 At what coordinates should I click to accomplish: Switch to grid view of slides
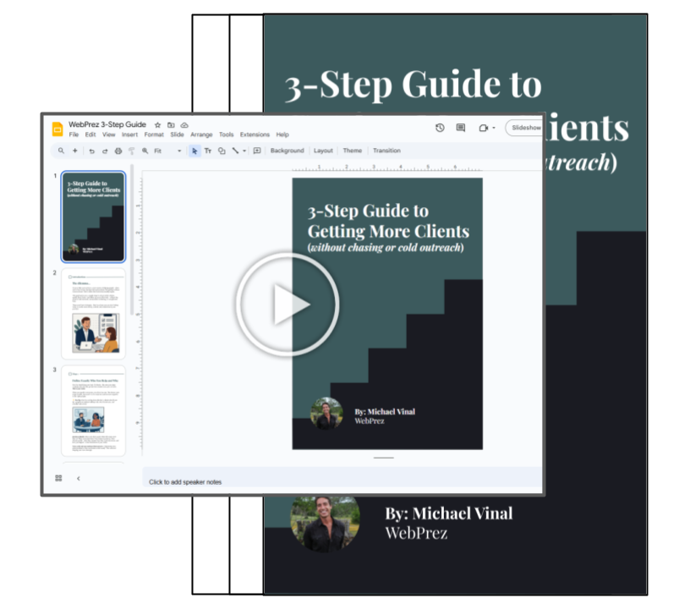point(58,478)
